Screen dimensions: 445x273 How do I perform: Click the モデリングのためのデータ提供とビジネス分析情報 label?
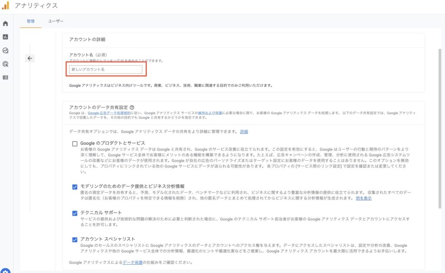132,186
